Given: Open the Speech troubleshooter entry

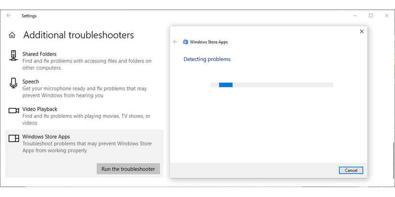Looking at the screenshot, I should pyautogui.click(x=31, y=82).
